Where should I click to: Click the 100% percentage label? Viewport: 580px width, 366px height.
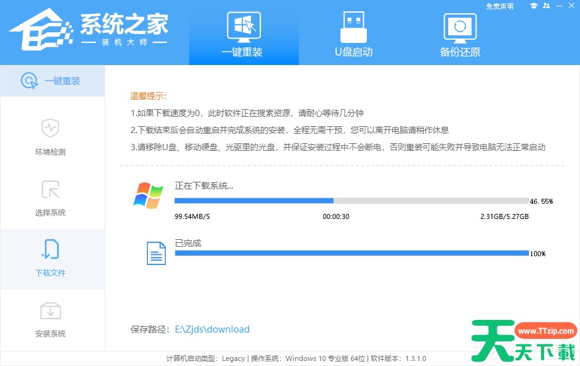538,254
